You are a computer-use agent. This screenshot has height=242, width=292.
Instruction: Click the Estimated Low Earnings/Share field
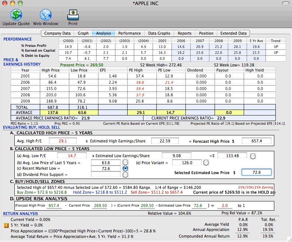tap(177, 156)
